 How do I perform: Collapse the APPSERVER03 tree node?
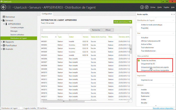coord(4,24)
